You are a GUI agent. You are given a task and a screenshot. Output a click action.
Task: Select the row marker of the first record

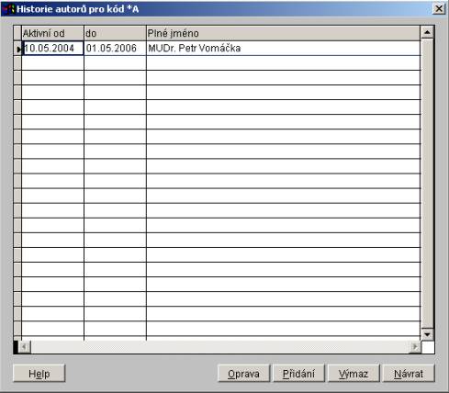[17, 49]
